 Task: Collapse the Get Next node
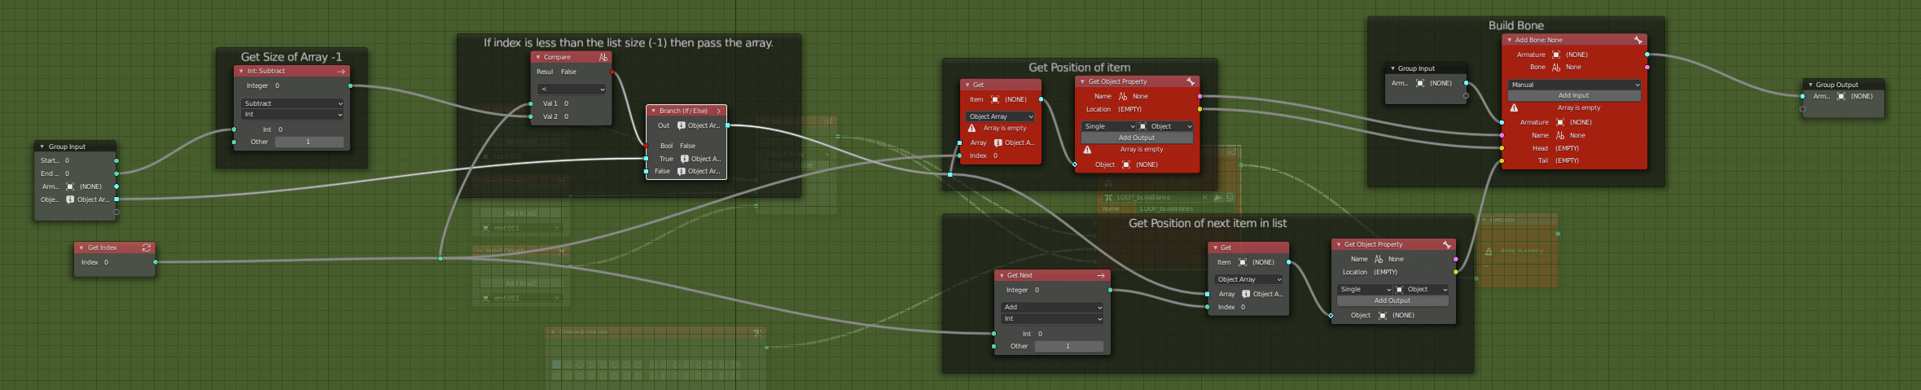tap(1001, 275)
